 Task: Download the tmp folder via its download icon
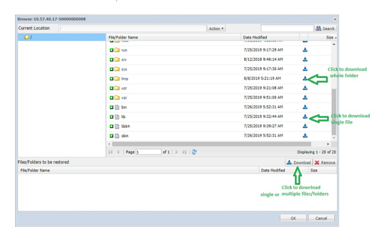point(305,79)
